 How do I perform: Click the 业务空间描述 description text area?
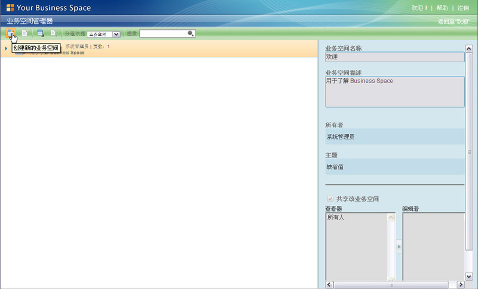395,92
